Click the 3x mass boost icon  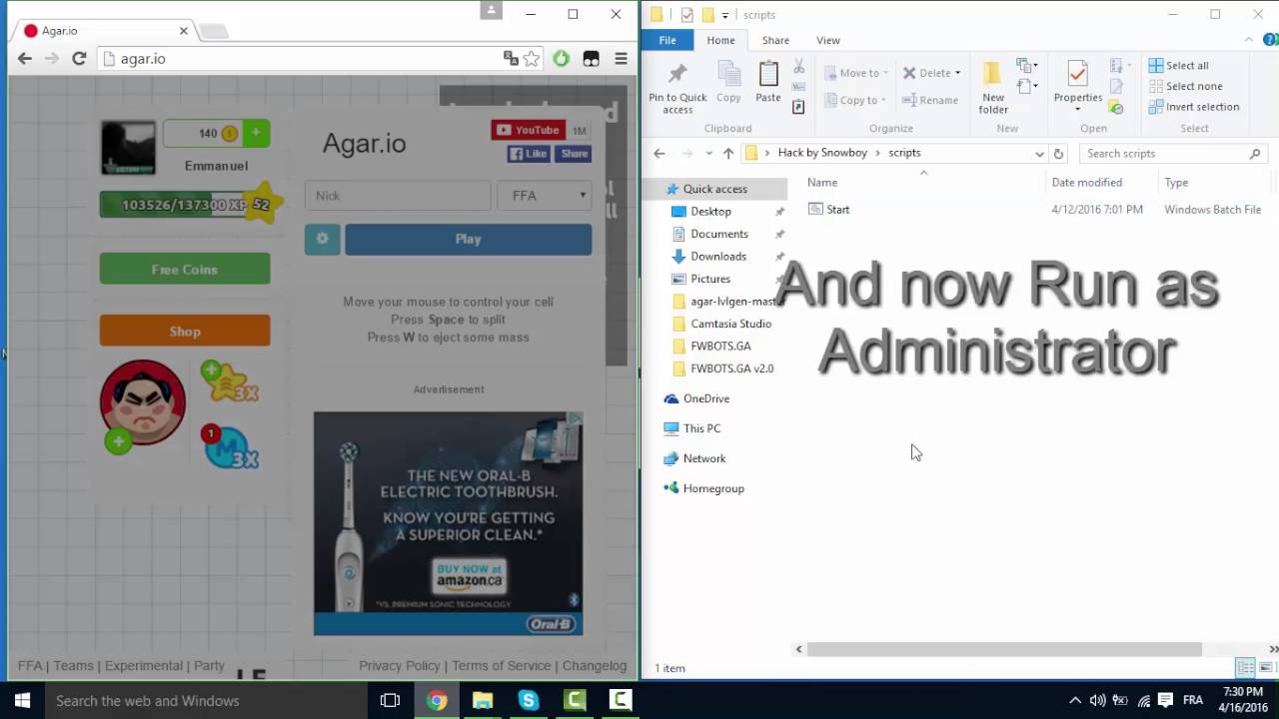click(231, 446)
